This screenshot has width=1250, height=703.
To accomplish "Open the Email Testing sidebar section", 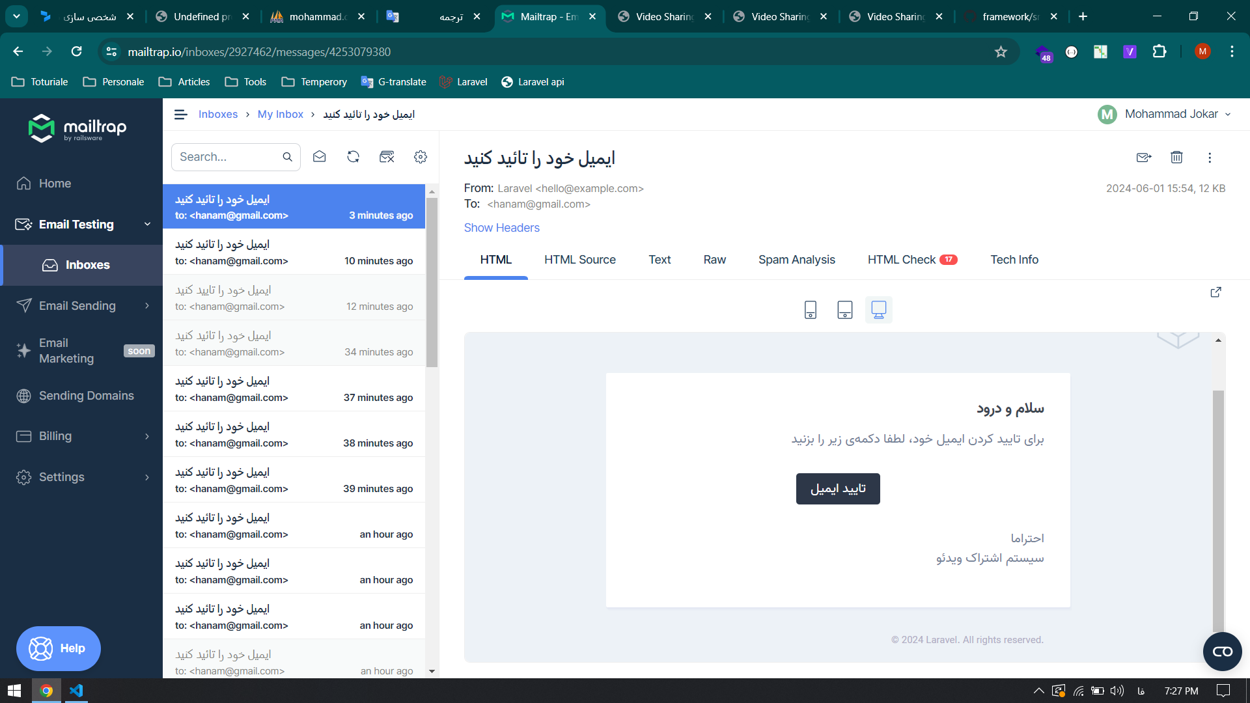I will (76, 224).
